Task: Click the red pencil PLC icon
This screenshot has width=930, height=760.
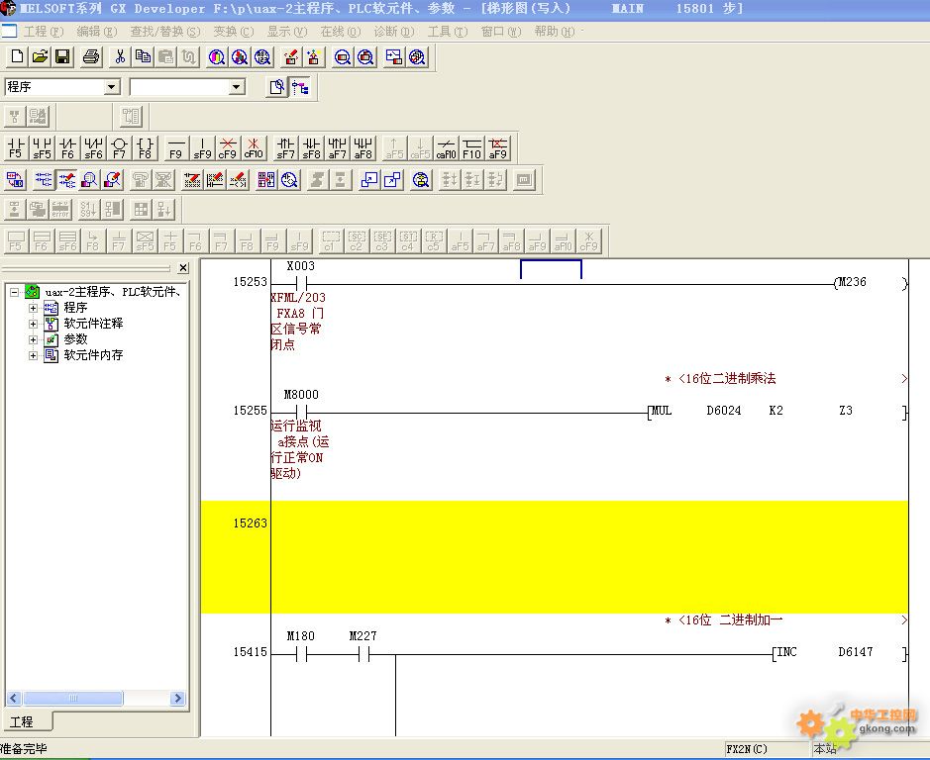Action: pos(290,57)
